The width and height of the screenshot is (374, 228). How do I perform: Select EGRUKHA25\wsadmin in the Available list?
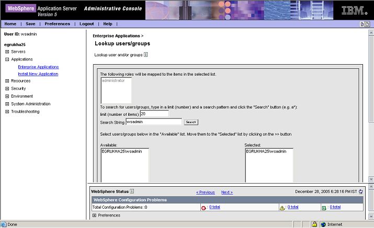122,151
